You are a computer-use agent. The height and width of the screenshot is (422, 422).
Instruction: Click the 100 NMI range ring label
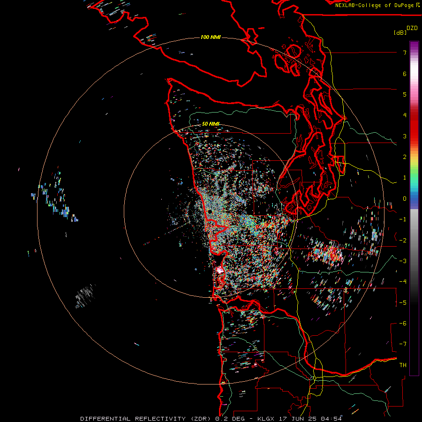[x=211, y=37]
